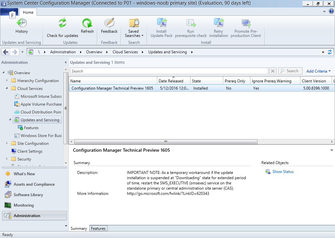Viewport: 335px width, 238px height.
Task: Collapse Updates and Servicing tree node
Action: (10, 120)
